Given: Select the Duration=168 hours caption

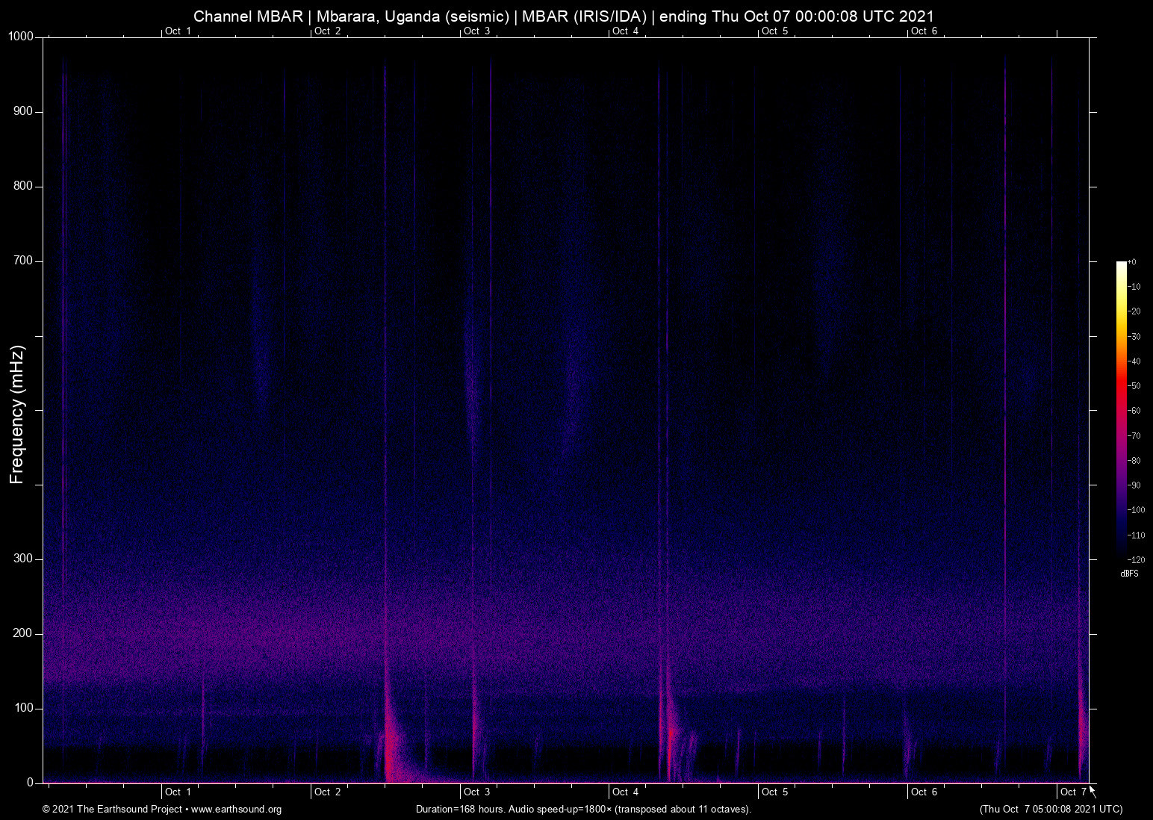Looking at the screenshot, I should tap(459, 809).
